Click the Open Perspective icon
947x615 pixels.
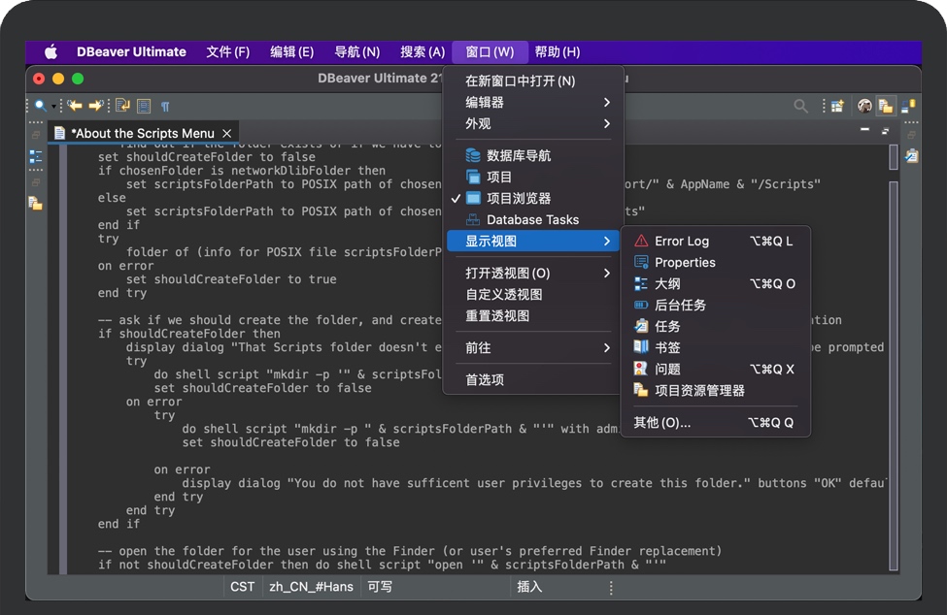tap(836, 106)
